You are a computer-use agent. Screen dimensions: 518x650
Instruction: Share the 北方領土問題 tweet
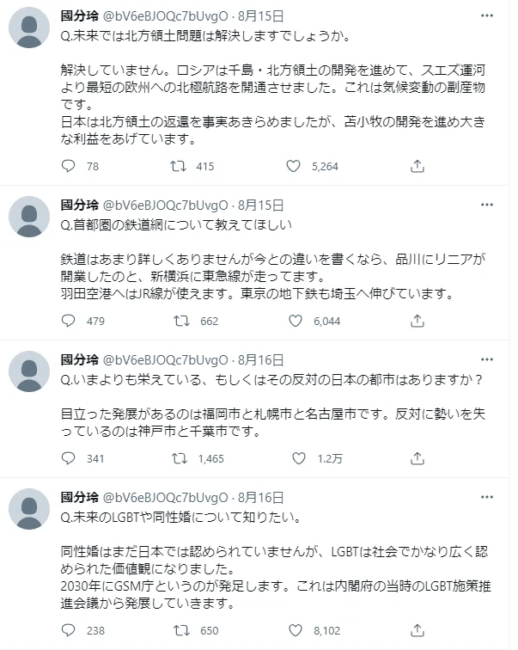tap(417, 166)
